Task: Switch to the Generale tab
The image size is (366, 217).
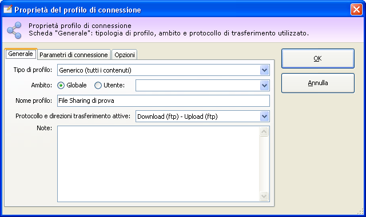Action: coord(21,54)
